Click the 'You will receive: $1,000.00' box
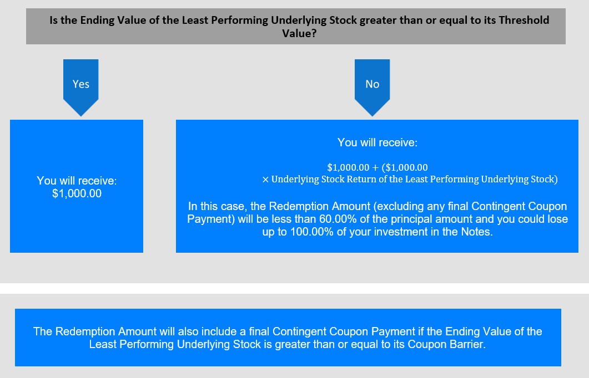Screen dimensions: 589x378 [x=77, y=186]
